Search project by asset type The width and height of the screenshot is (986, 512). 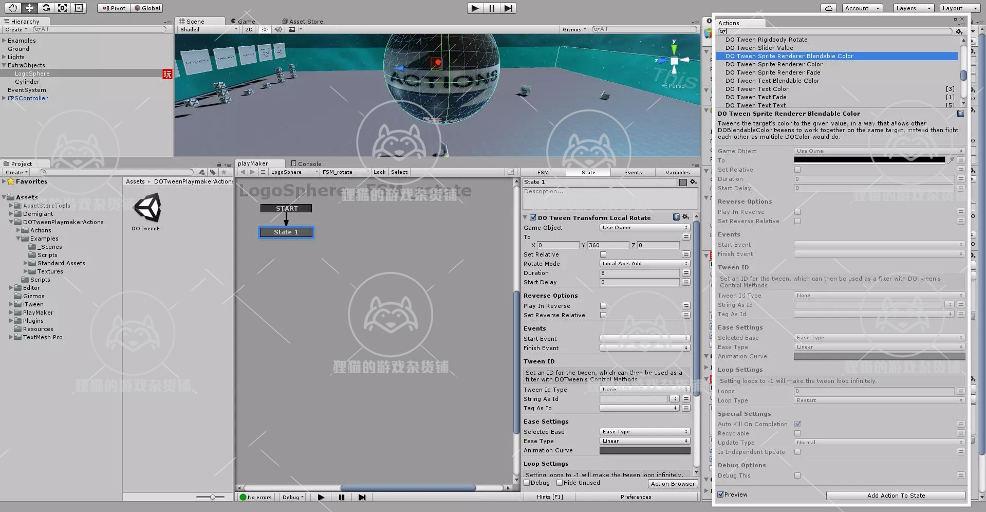click(202, 172)
